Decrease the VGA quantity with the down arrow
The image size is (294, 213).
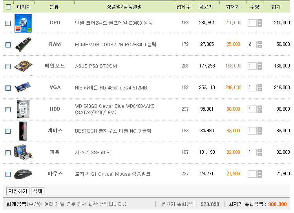coord(259,89)
